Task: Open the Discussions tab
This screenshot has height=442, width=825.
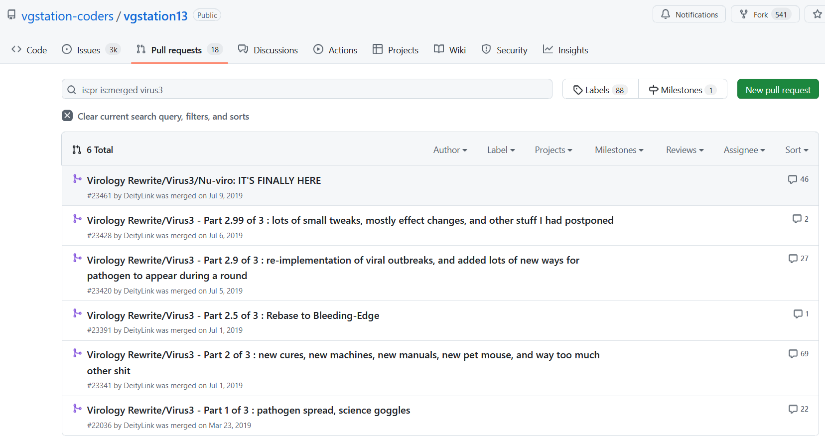Action: tap(268, 50)
